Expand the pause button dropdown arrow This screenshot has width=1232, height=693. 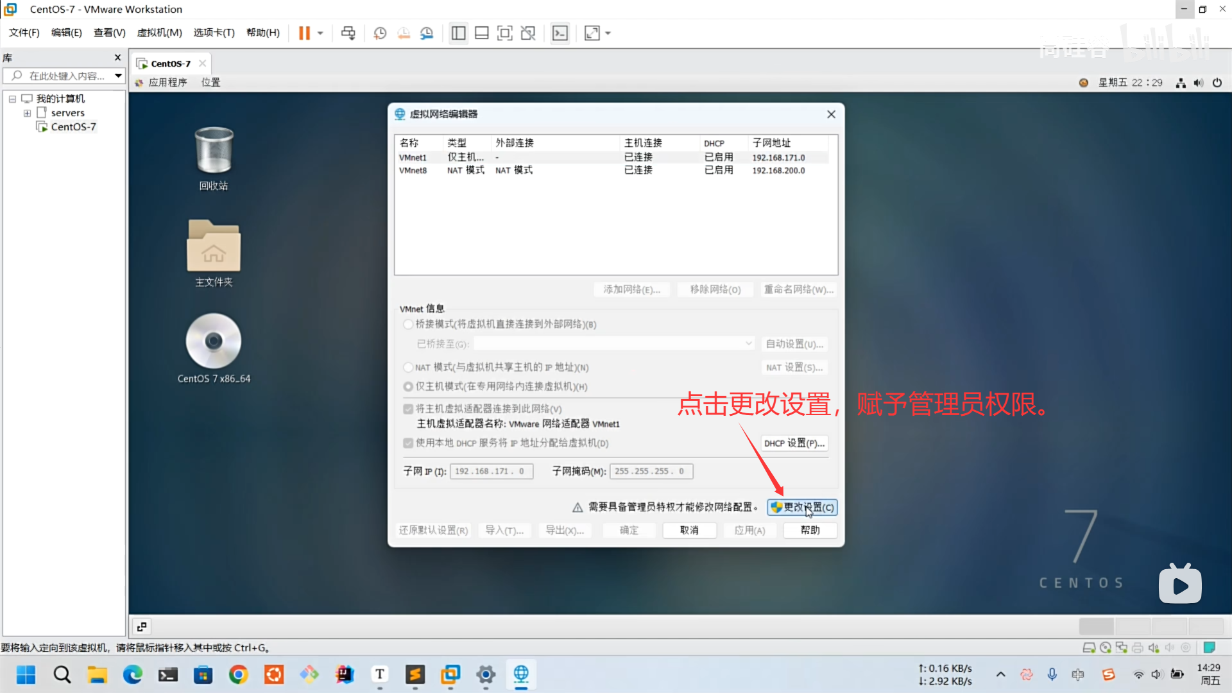pyautogui.click(x=320, y=33)
